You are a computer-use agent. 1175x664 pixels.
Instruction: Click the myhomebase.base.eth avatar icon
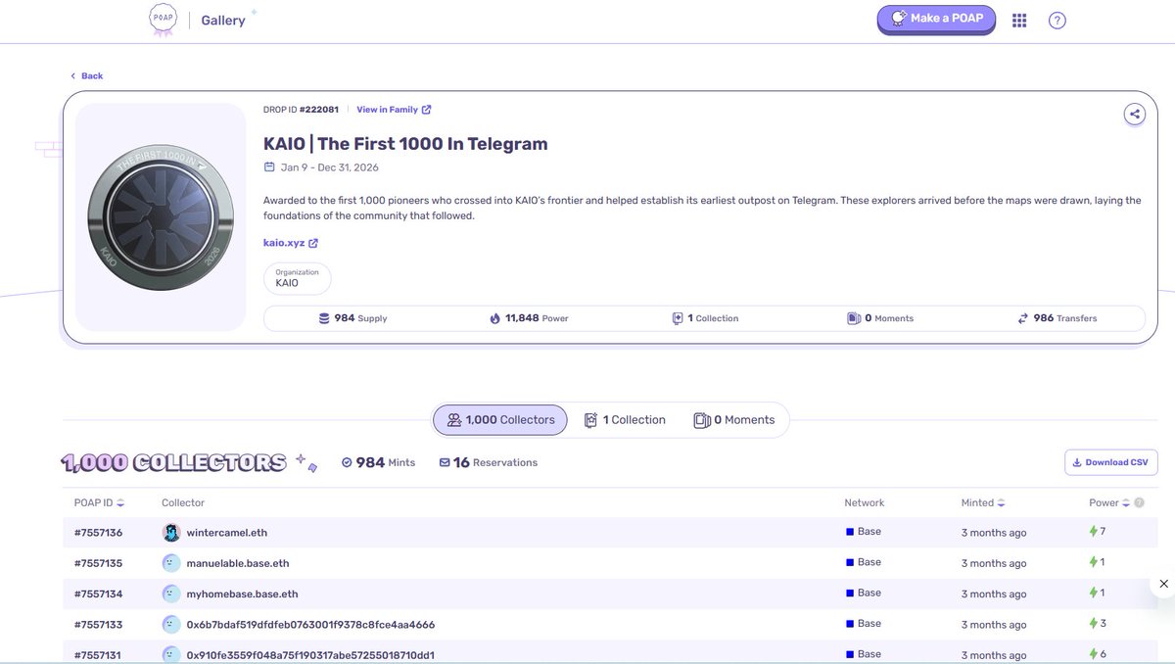(171, 593)
